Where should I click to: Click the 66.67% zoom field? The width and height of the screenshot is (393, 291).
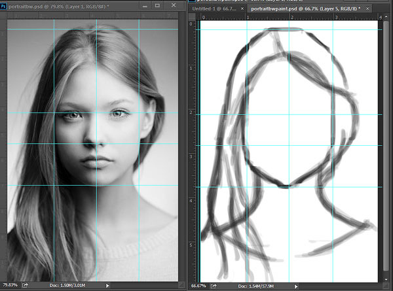tap(198, 286)
